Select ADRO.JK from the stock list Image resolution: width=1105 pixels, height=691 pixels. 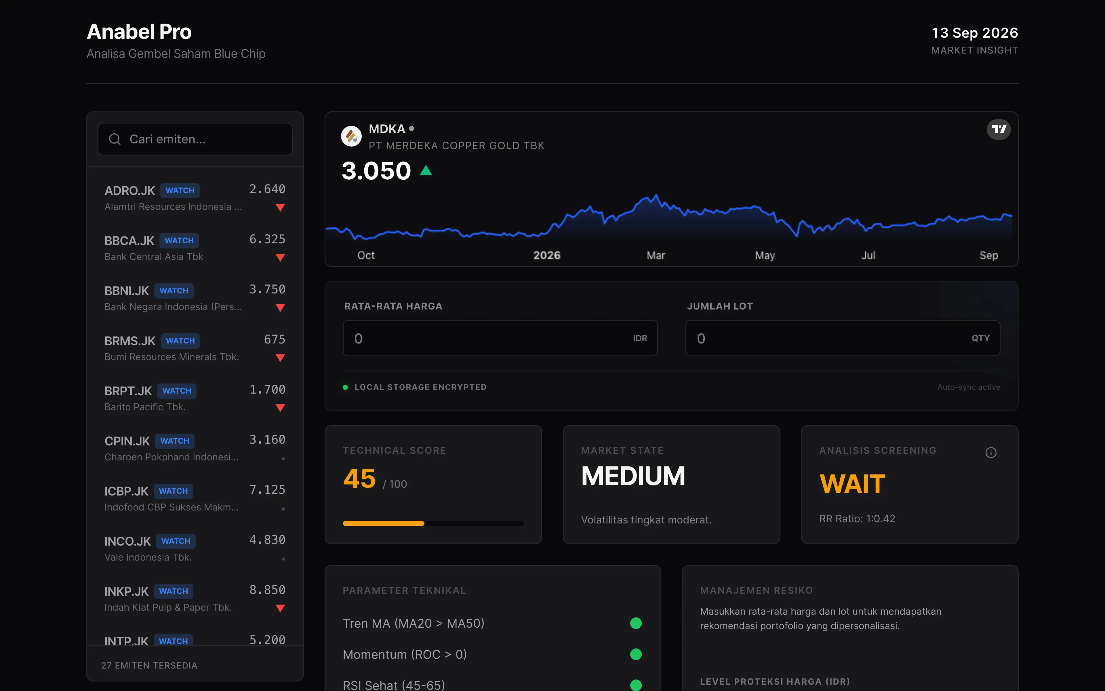195,198
